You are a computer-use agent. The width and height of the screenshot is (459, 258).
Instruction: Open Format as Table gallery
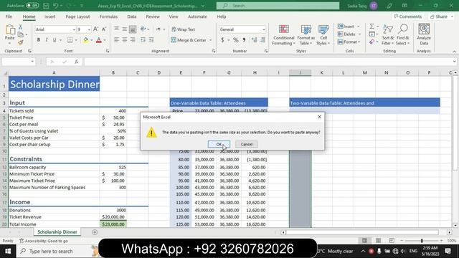306,35
